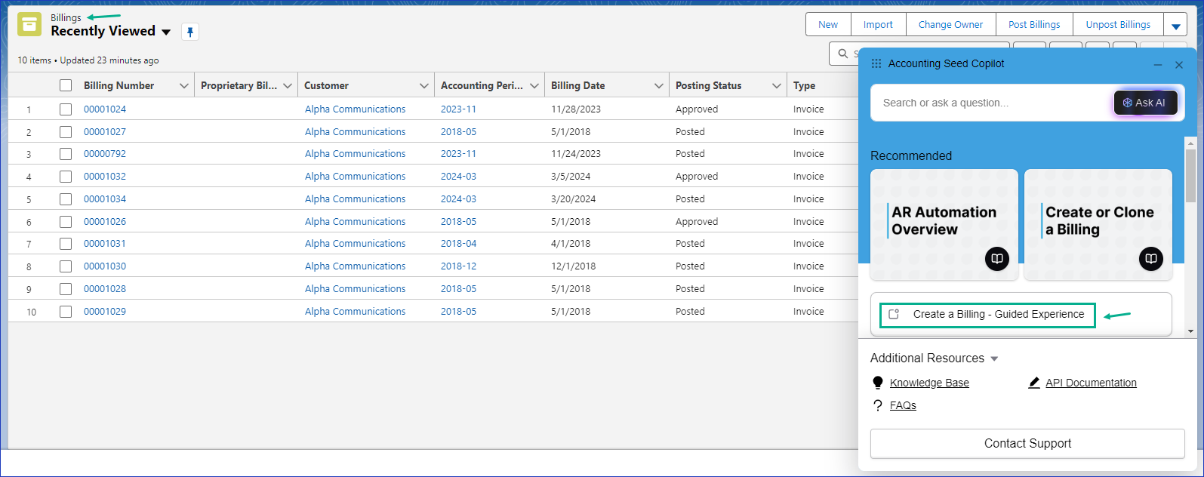Expand more actions arrow beside Unpost Billings
Image resolution: width=1204 pixels, height=477 pixels.
[x=1175, y=25]
